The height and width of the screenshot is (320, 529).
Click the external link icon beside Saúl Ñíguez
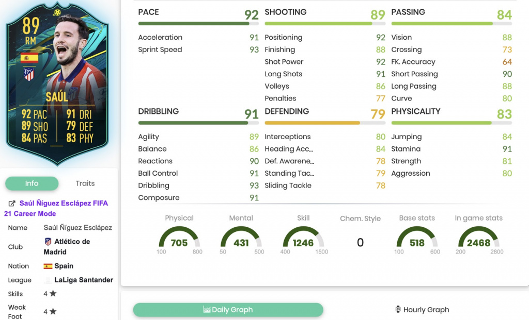(x=12, y=203)
